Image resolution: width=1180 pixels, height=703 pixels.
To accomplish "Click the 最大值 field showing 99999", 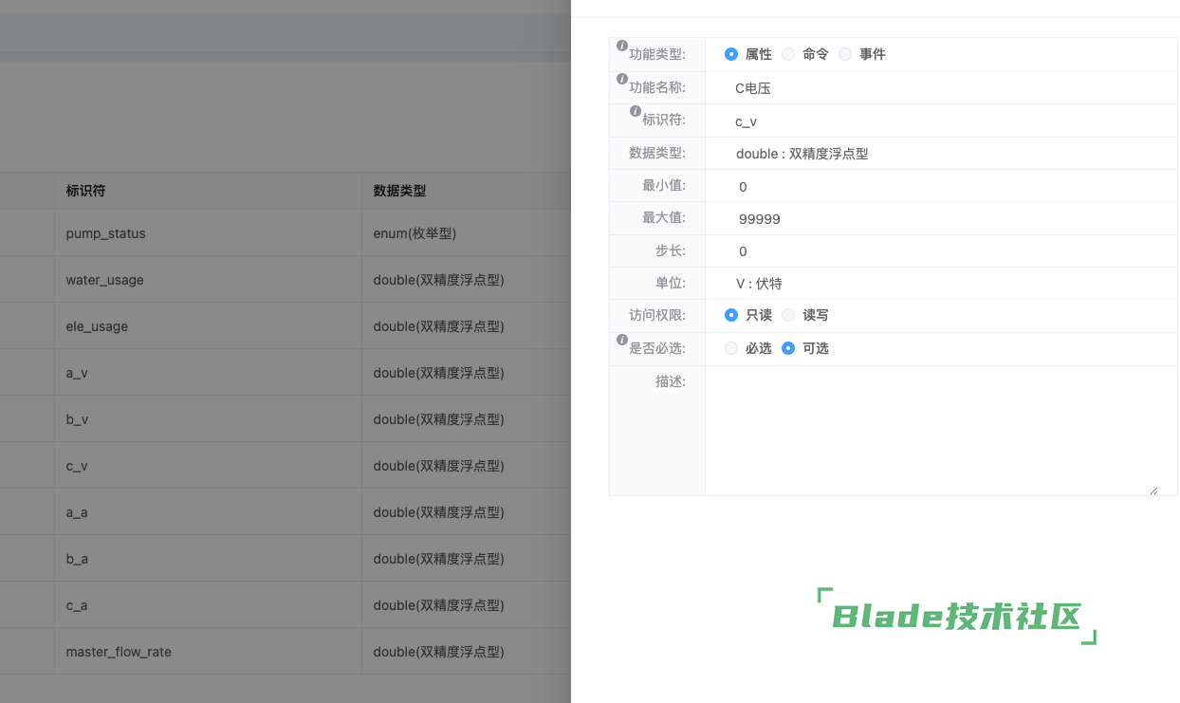I will [x=939, y=219].
